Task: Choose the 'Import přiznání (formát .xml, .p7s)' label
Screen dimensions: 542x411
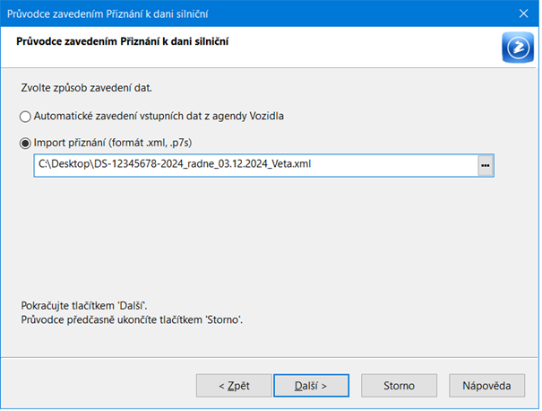Action: click(x=113, y=143)
